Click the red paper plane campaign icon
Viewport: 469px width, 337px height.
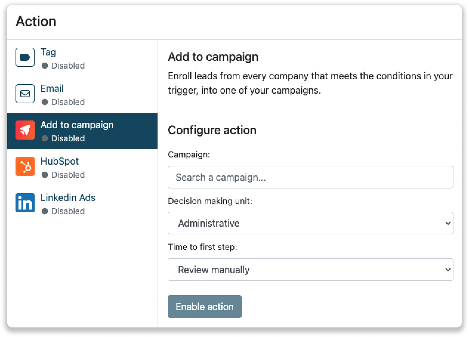pos(25,130)
